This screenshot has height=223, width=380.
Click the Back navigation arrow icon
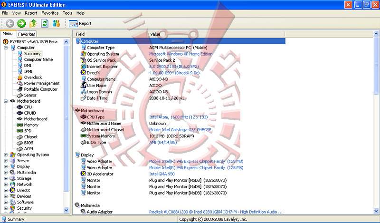point(10,24)
